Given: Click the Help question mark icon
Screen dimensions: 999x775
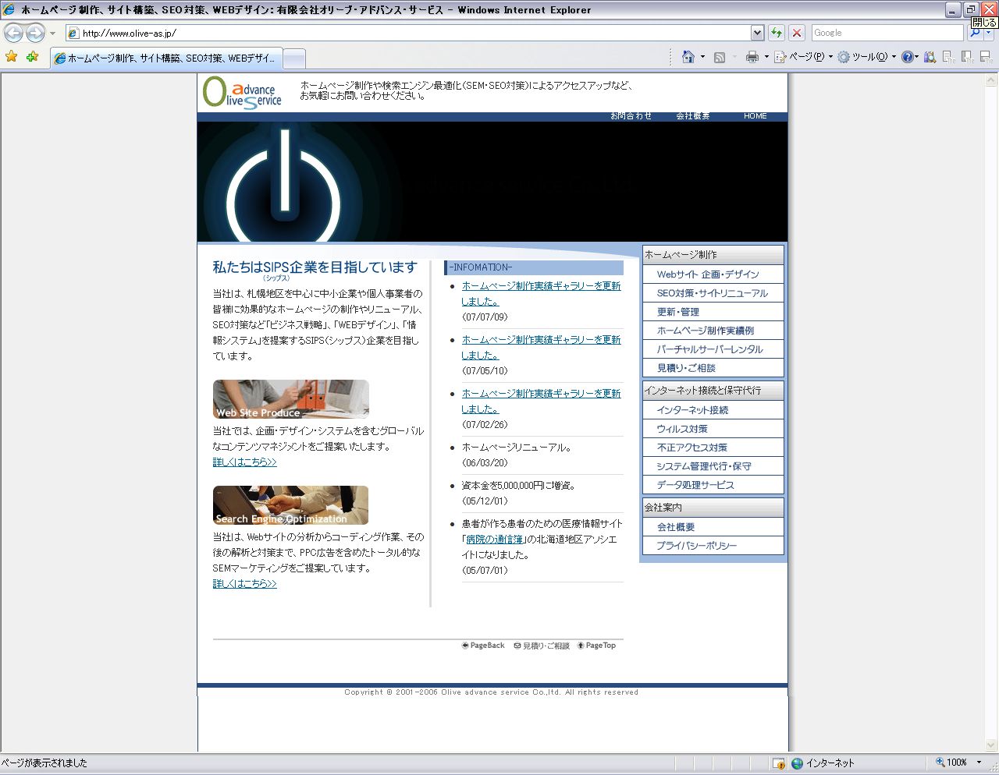Looking at the screenshot, I should point(907,57).
